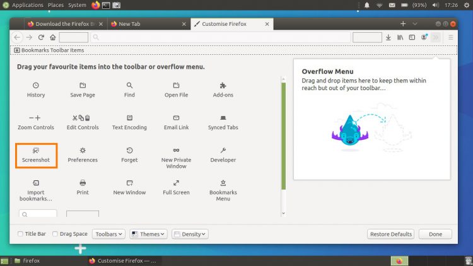Close the Customise Firefox tab
Screen dimensions: 473x266
tap(267, 24)
